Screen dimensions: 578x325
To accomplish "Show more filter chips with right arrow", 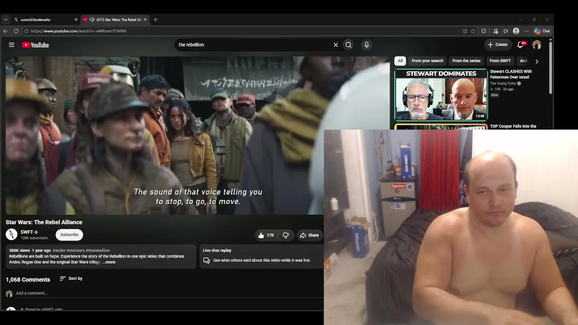I will [536, 61].
